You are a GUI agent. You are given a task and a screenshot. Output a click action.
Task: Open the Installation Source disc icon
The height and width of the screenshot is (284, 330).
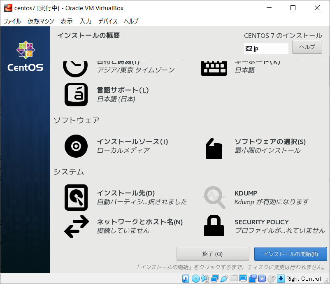click(76, 146)
